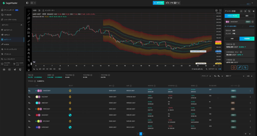
Task: Open chart settings gear icon
Action: coord(216,10)
